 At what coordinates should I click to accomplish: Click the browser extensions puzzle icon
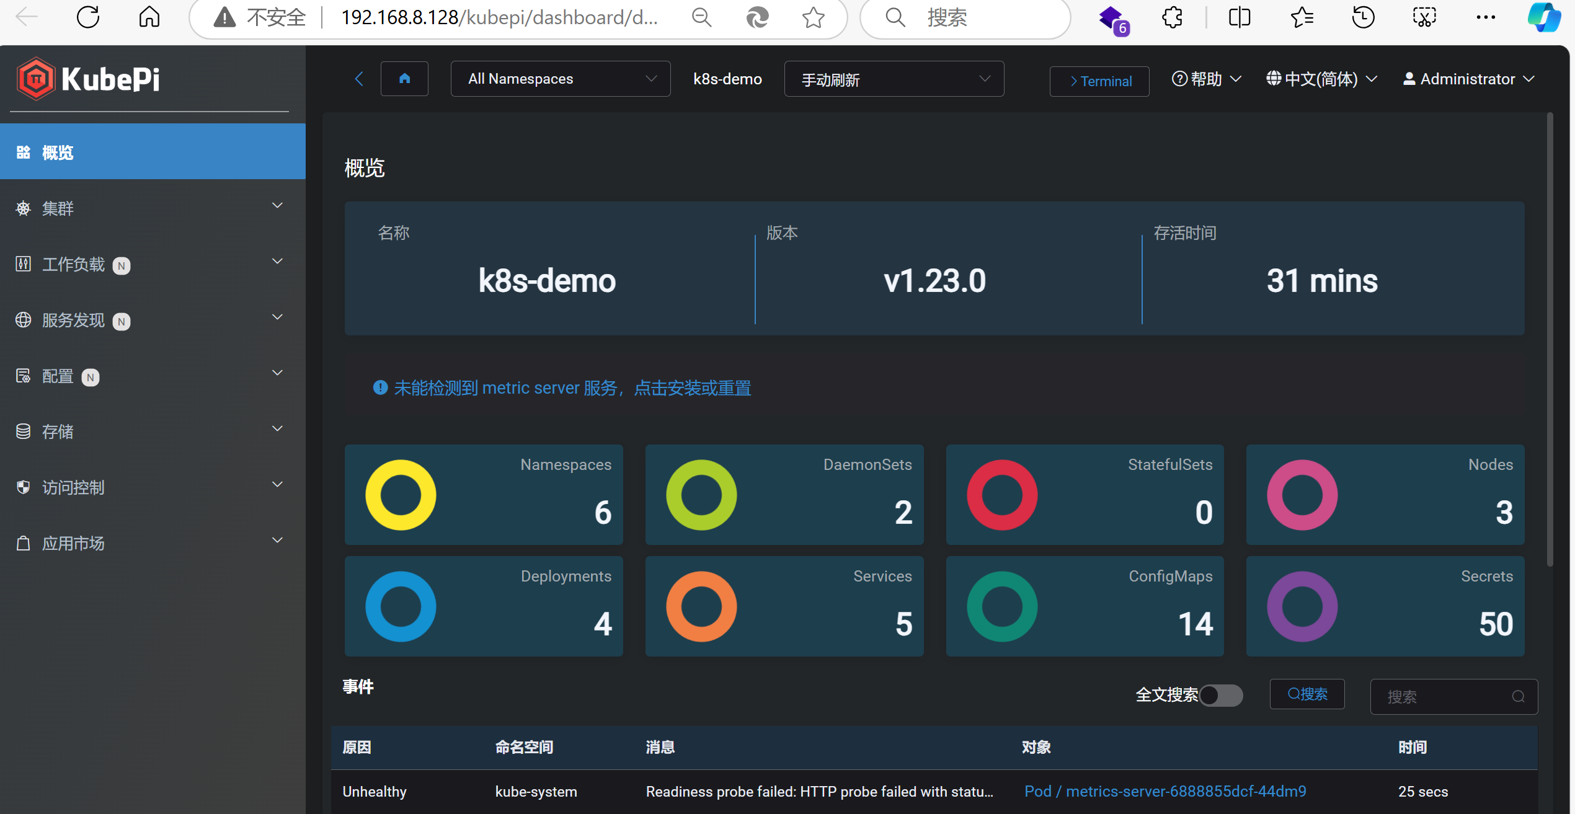coord(1172,17)
